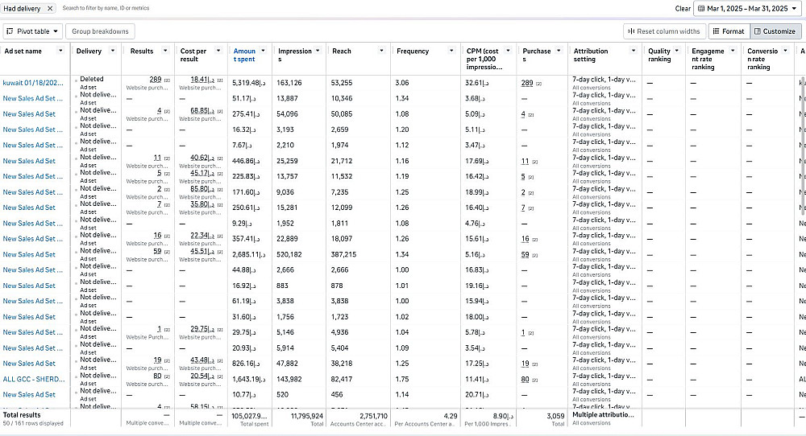The width and height of the screenshot is (806, 436).
Task: Click the 59 purchases value
Action: [x=525, y=254]
